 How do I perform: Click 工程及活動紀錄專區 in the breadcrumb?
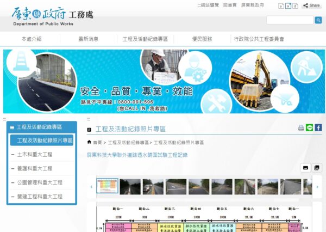(128, 143)
